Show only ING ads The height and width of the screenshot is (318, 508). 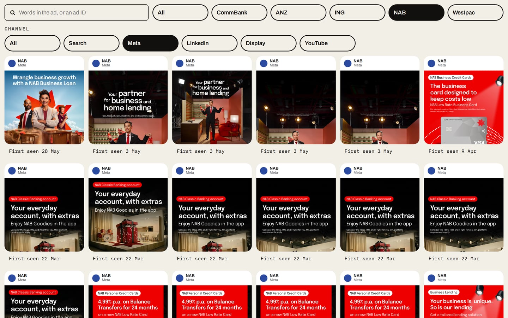point(357,13)
